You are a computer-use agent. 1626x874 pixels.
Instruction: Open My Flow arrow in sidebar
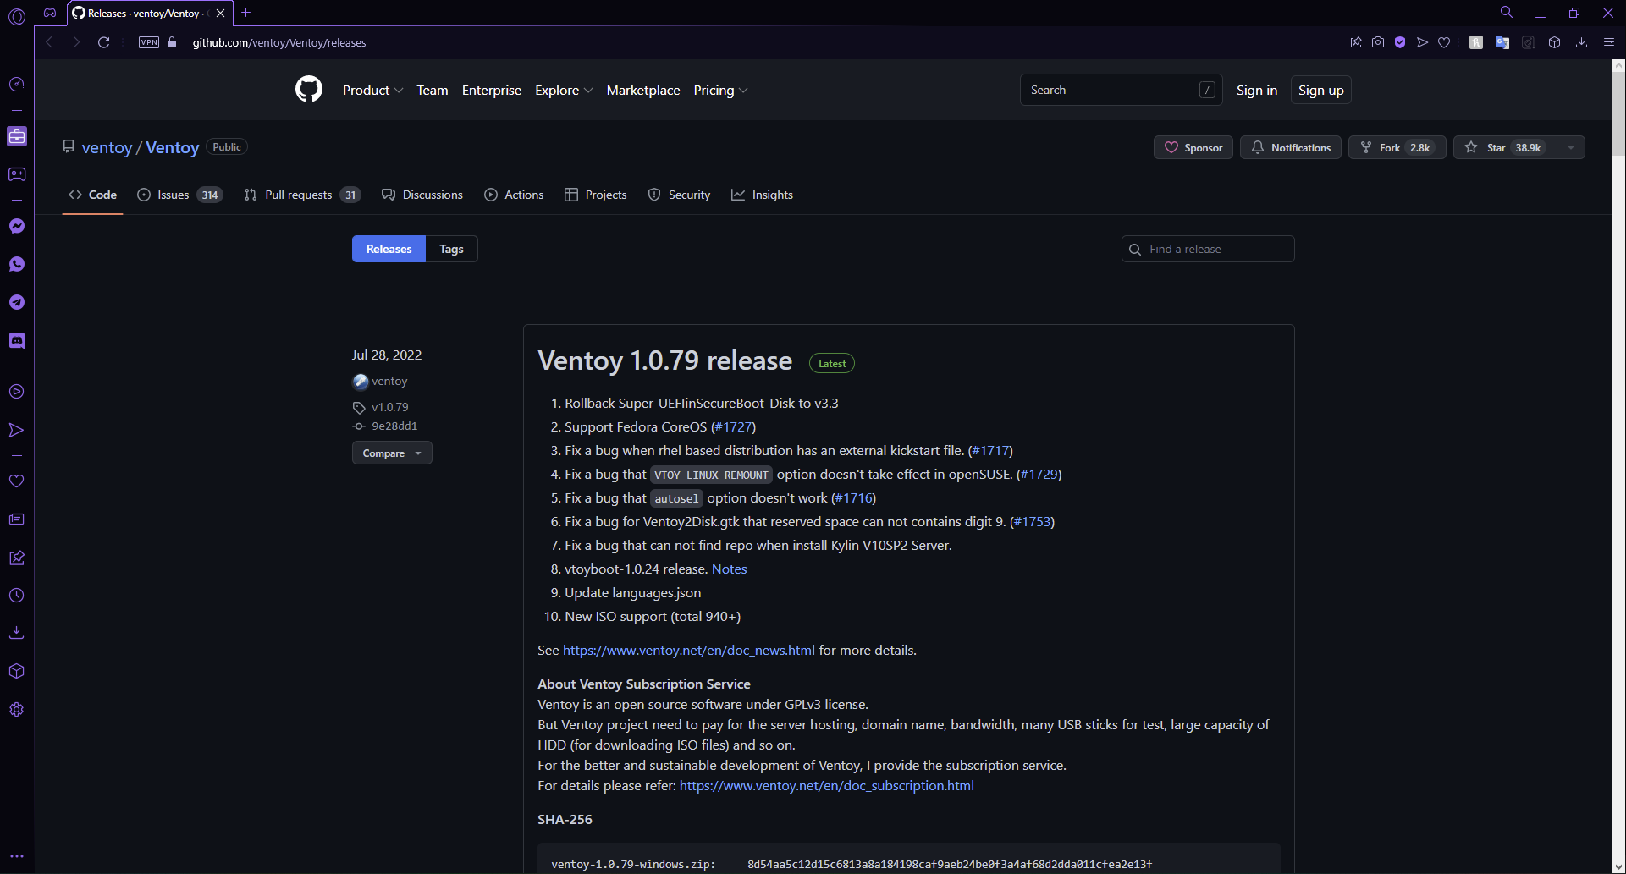(x=16, y=430)
